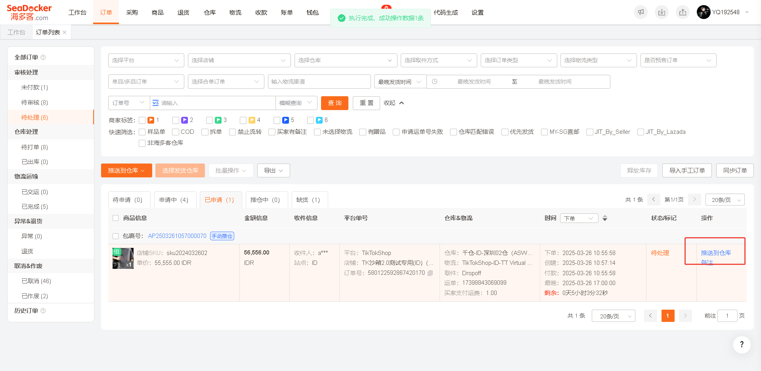761x371 pixels.
Task: Select all rows via header checkbox
Action: click(116, 218)
